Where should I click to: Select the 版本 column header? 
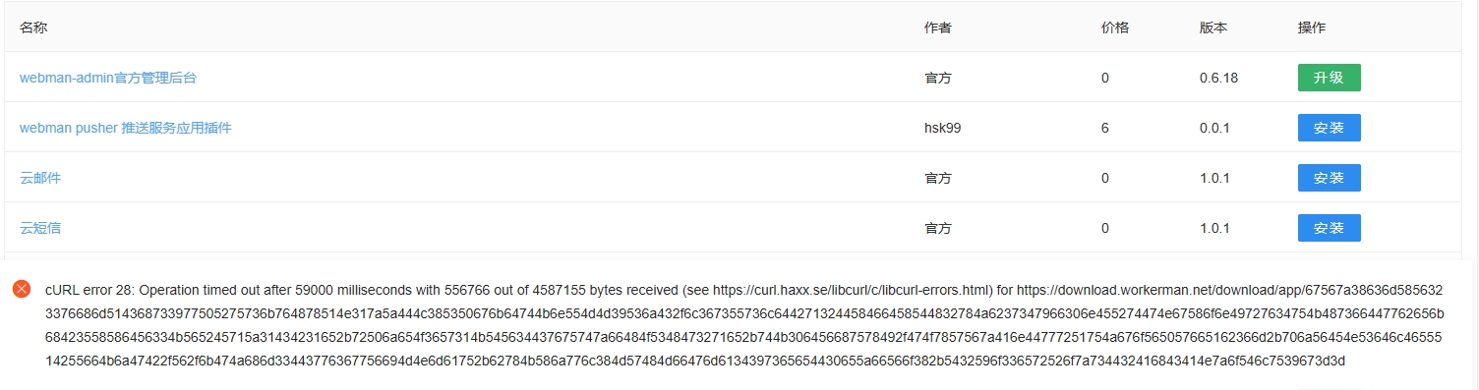(1213, 28)
